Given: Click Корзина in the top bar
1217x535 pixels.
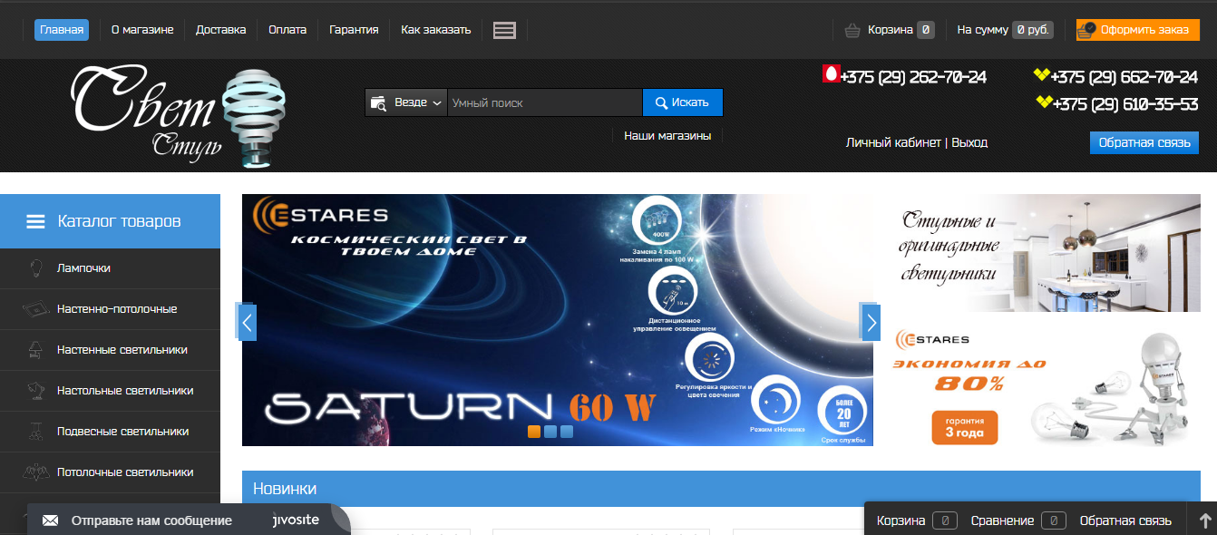Looking at the screenshot, I should [890, 30].
